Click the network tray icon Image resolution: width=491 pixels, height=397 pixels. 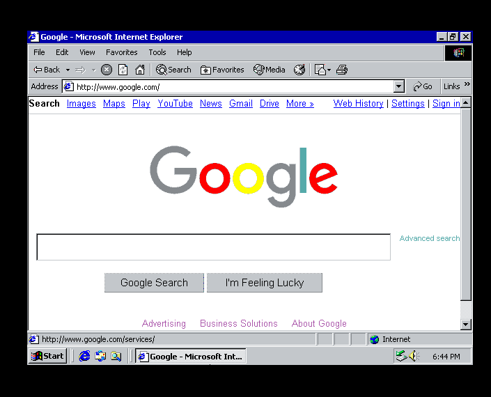pos(401,356)
